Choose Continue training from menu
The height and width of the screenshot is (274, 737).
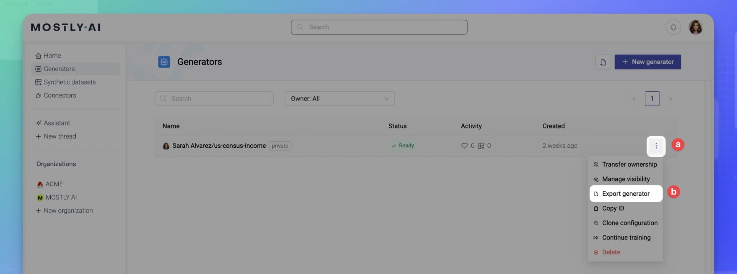(x=625, y=238)
